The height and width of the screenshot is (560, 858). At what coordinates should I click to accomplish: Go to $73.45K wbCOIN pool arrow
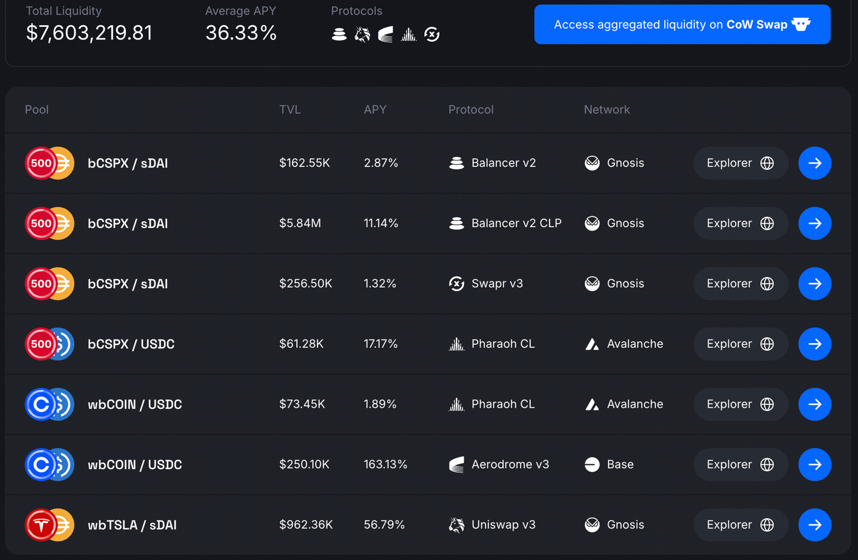(815, 404)
